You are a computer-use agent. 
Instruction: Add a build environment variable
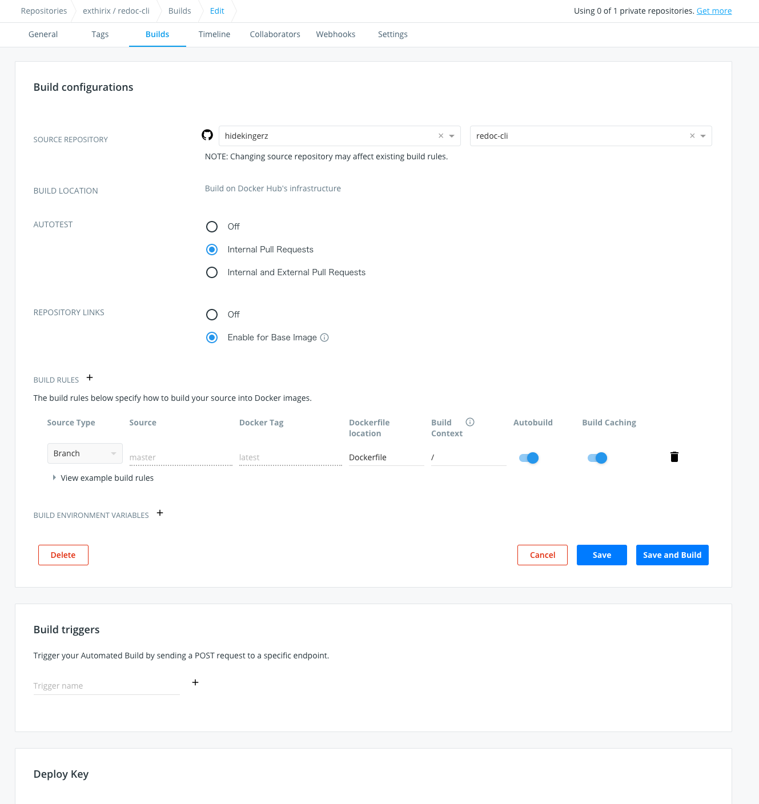(159, 513)
